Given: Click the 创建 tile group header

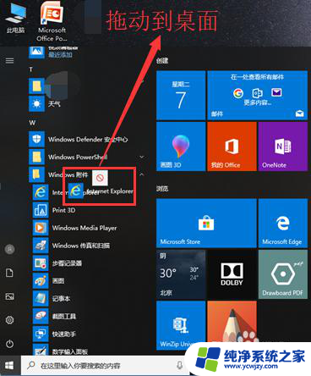Looking at the screenshot, I should (x=162, y=60).
